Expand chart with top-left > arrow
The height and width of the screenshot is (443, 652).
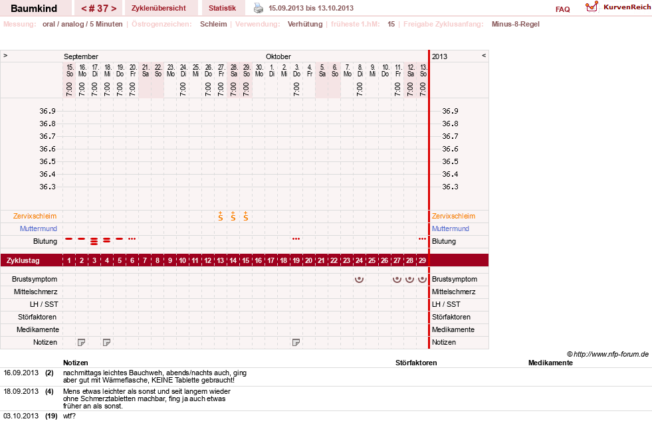(x=5, y=55)
